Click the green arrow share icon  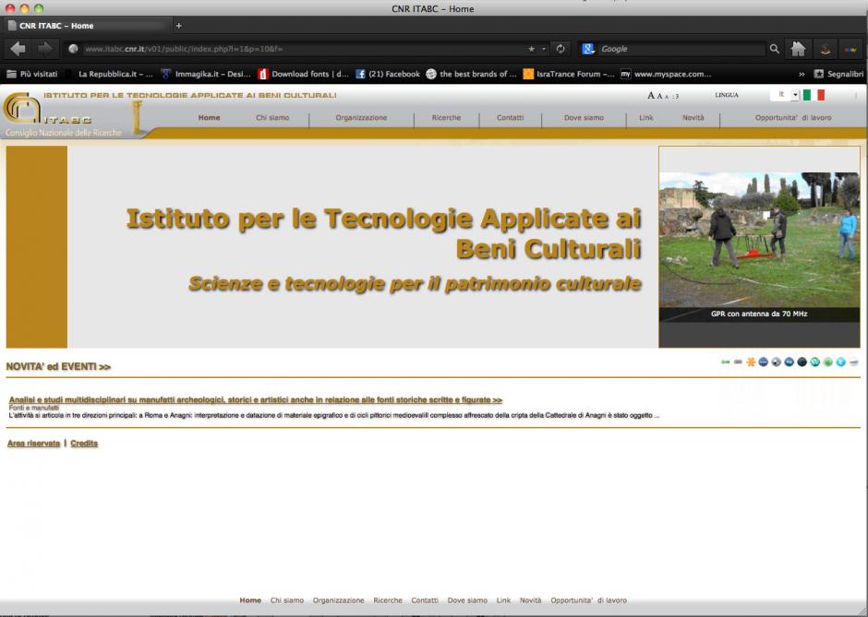pyautogui.click(x=725, y=362)
